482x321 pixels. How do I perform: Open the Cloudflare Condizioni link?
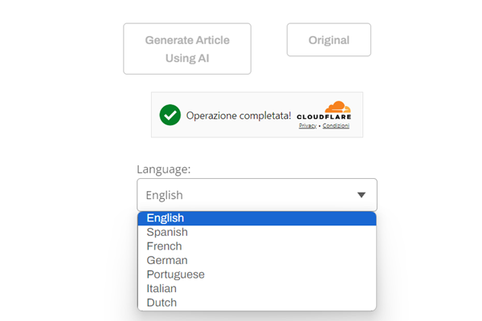pyautogui.click(x=336, y=126)
